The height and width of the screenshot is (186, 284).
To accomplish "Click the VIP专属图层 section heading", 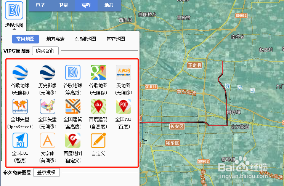I will tap(16, 51).
